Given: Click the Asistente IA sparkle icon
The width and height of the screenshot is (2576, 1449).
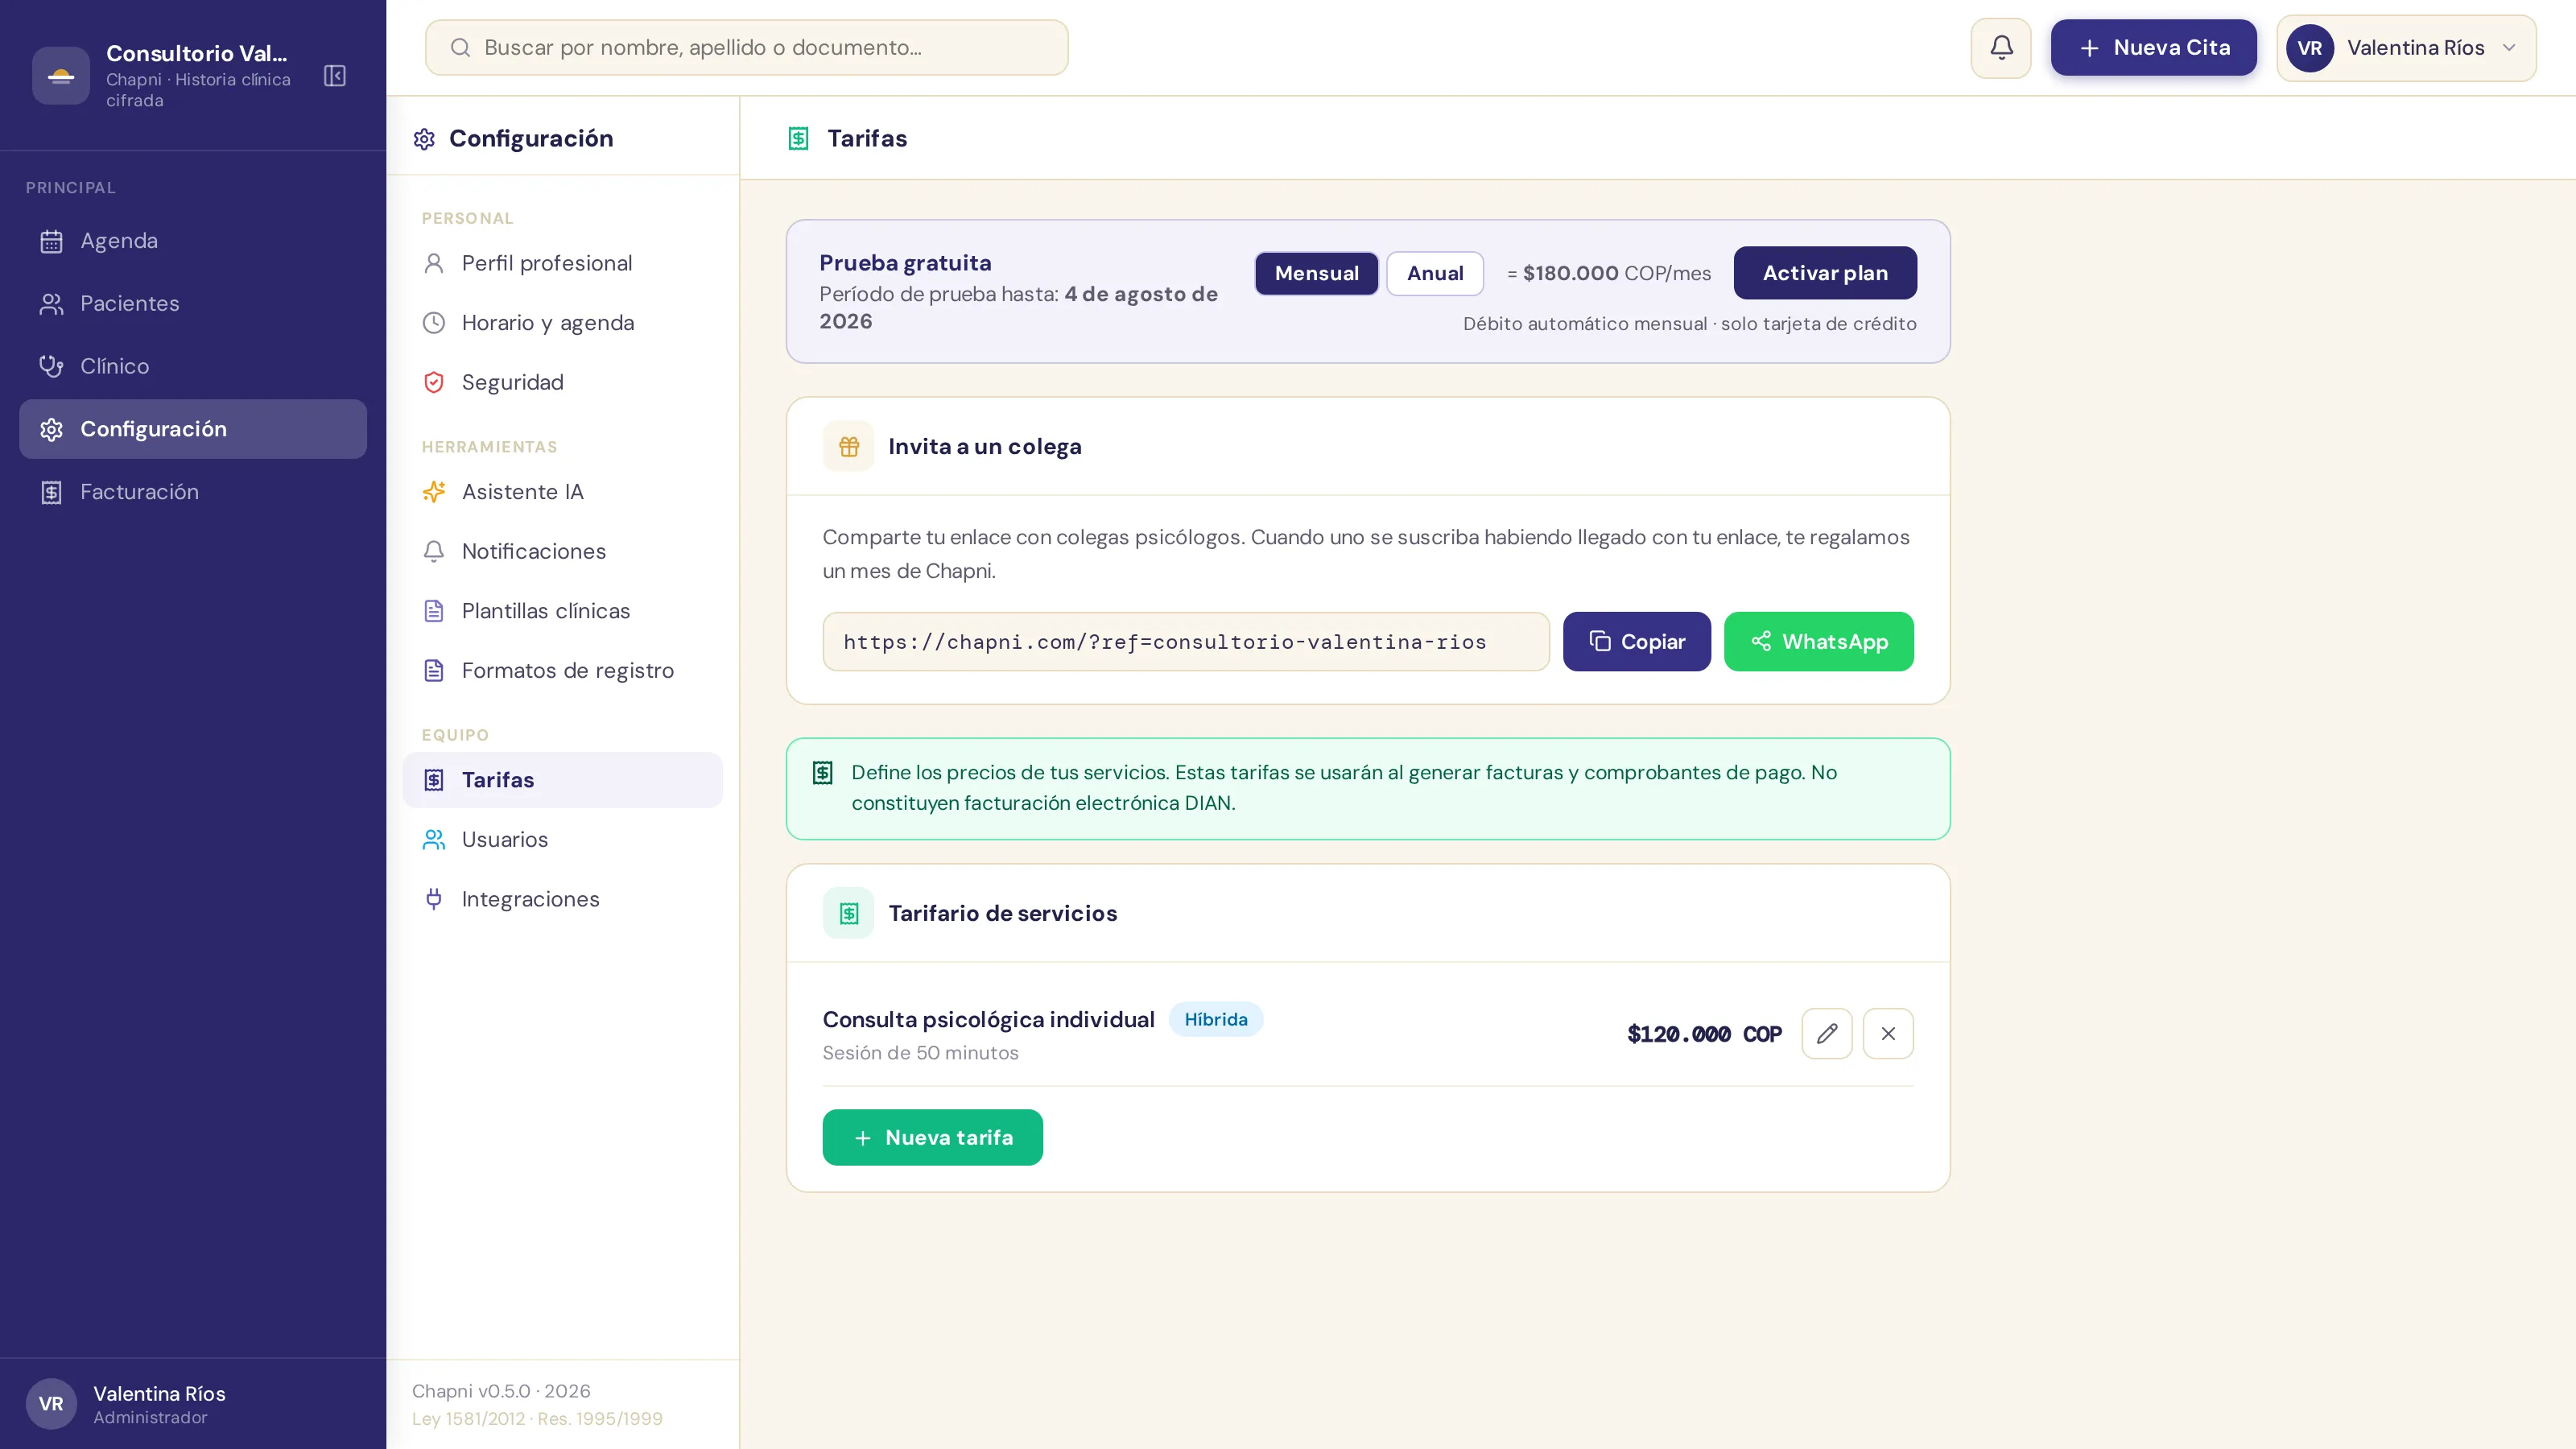Looking at the screenshot, I should coord(434,492).
